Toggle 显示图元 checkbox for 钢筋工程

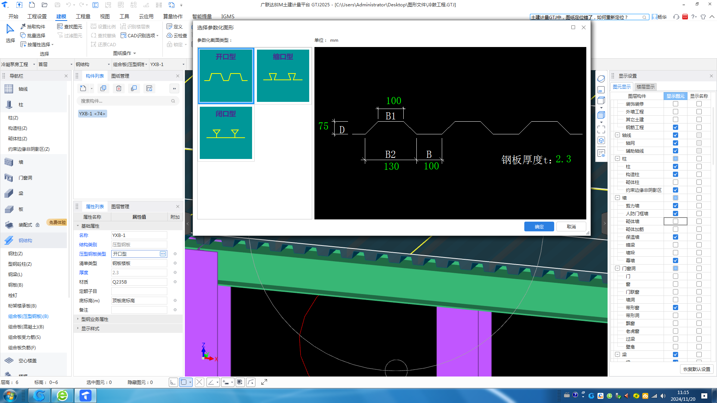point(675,127)
